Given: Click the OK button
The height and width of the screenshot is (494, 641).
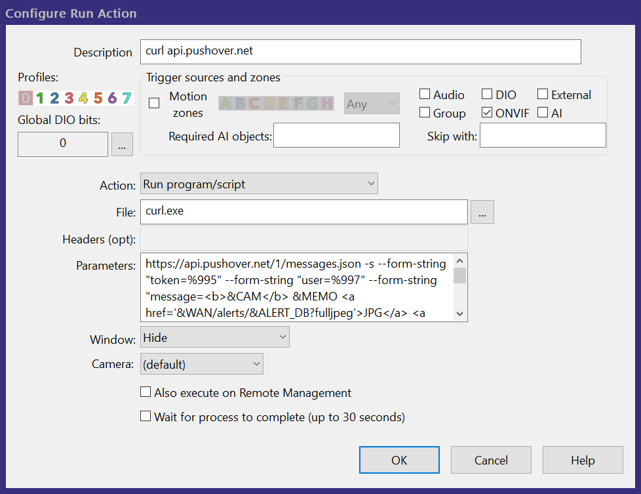Looking at the screenshot, I should 399,460.
